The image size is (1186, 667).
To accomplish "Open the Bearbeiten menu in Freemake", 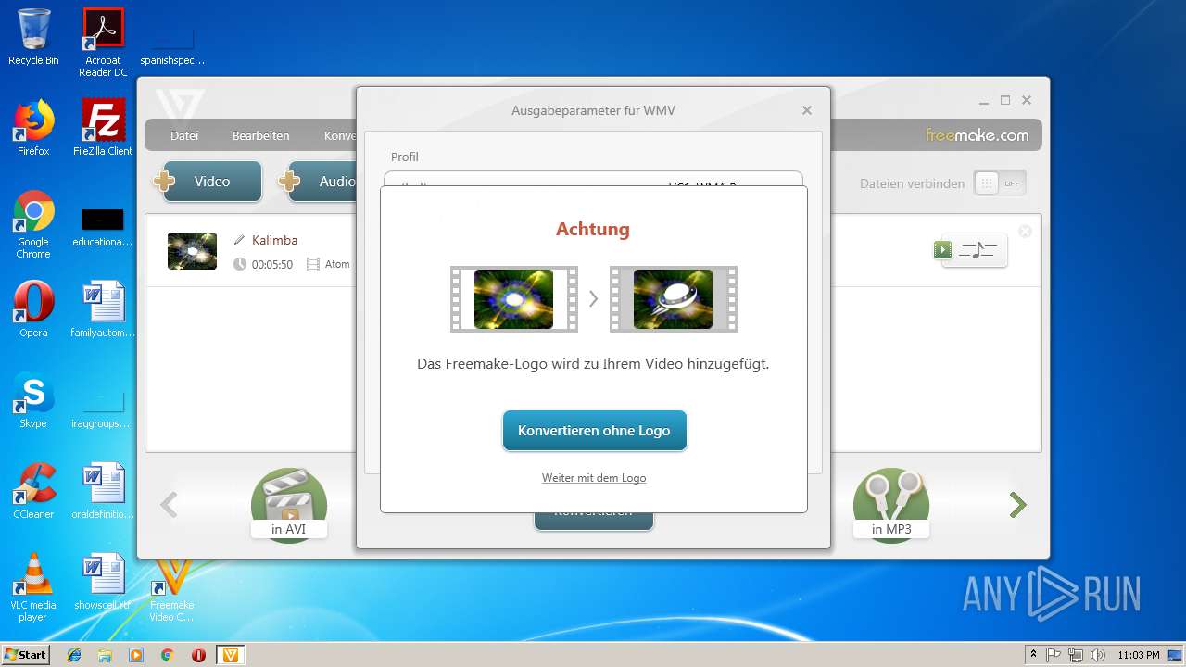I will pyautogui.click(x=260, y=135).
